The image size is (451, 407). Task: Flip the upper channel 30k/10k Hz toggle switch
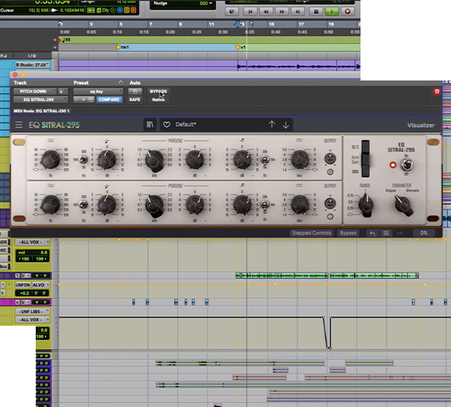(265, 159)
